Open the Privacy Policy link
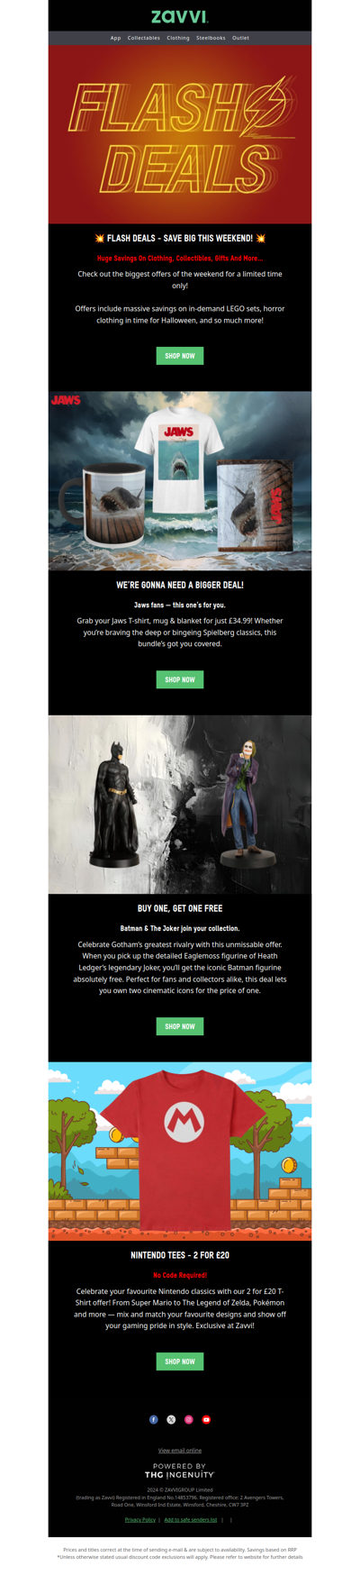Viewport: 360px width, 1575px height. [139, 1519]
